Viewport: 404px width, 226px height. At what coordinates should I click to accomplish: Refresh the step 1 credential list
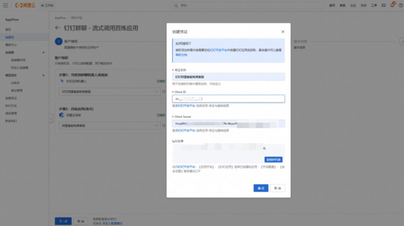click(164, 91)
